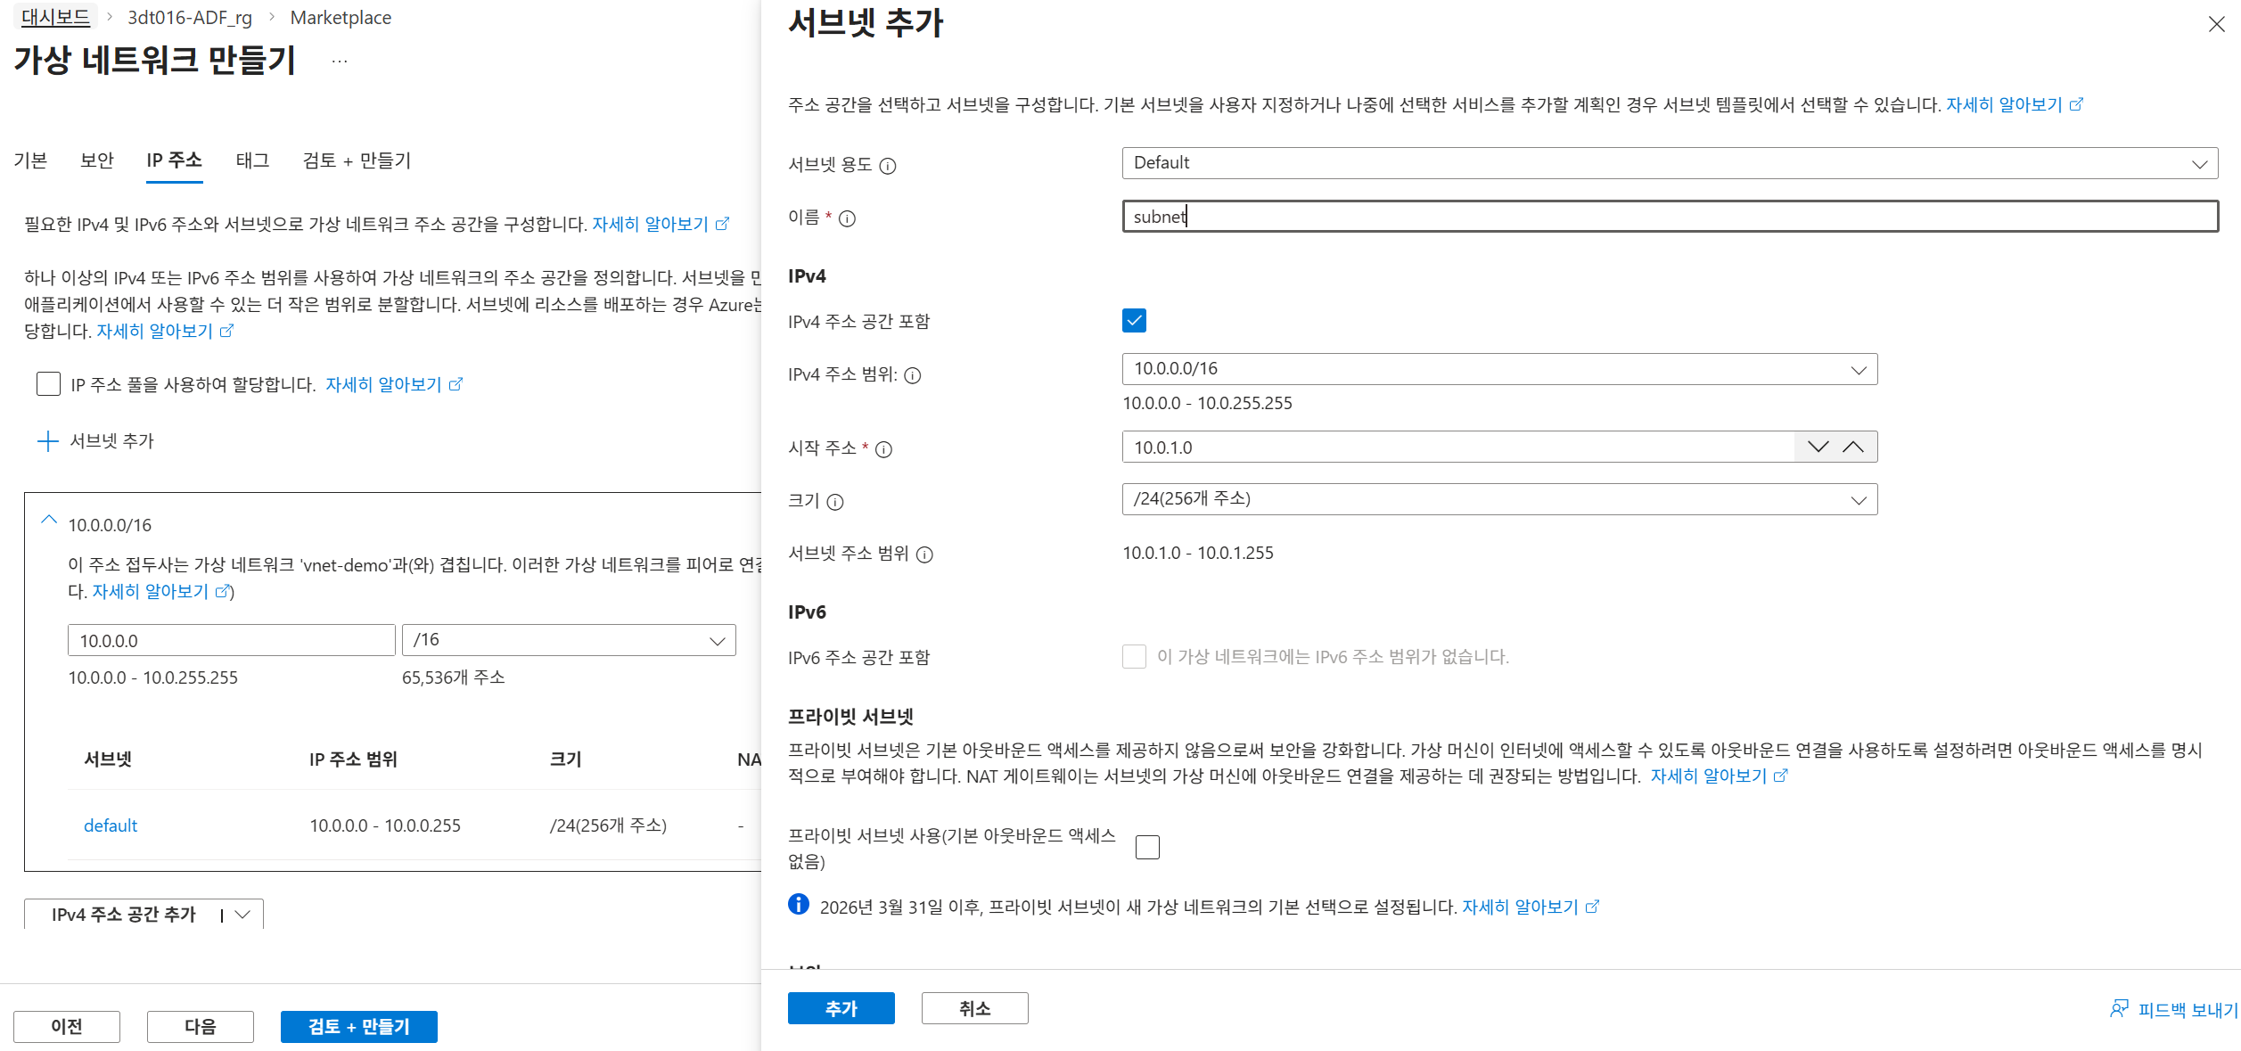Switch to 태그 tab
Screen dimensions: 2241x1051
point(252,160)
